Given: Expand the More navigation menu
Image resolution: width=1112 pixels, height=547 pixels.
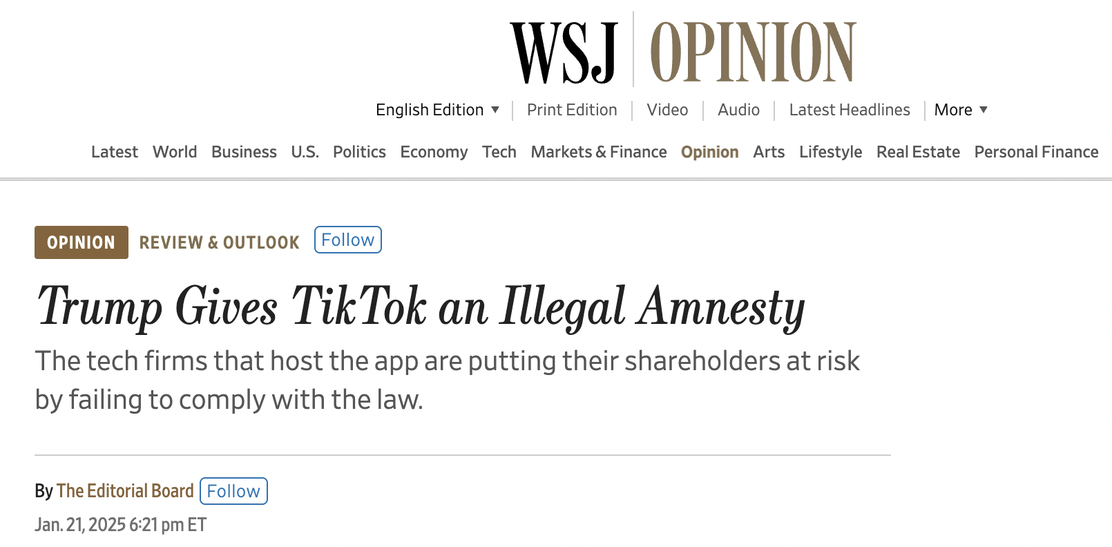Looking at the screenshot, I should [959, 110].
